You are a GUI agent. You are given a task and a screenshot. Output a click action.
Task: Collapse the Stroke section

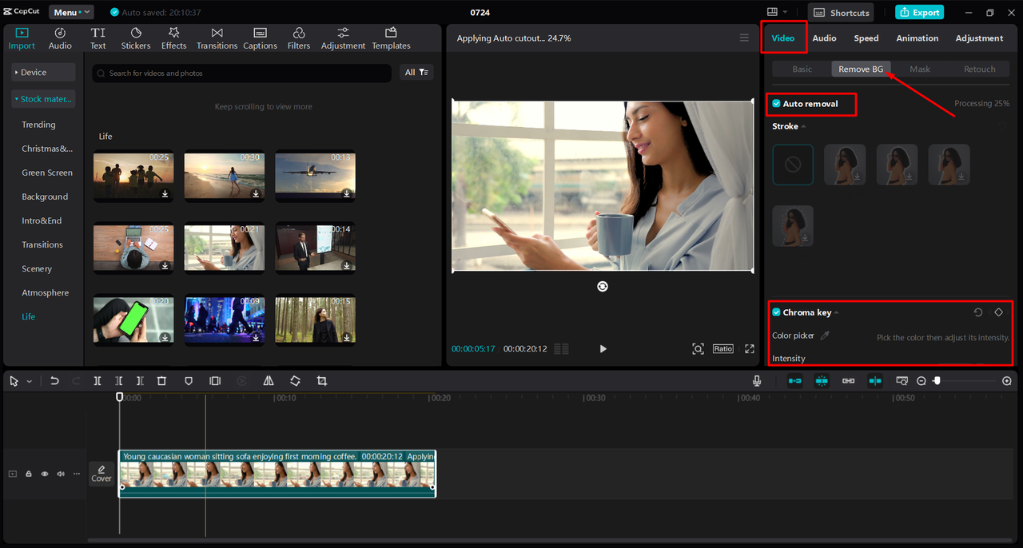pyautogui.click(x=803, y=126)
